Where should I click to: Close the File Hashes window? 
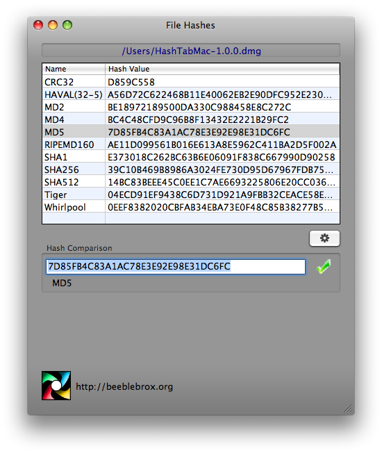38,25
